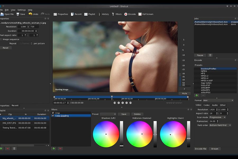Rewind the playback
The height and width of the screenshot is (159, 238).
click(x=119, y=103)
